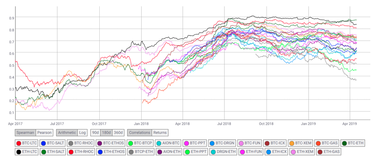Click the 'Apr 2017' x-axis label
This screenshot has height=163, width=373.
16,124
